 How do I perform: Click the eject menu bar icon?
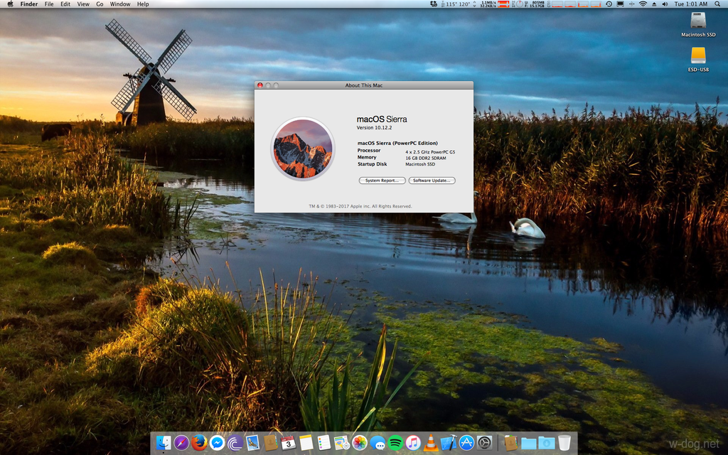coord(654,4)
